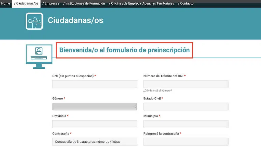The height and width of the screenshot is (150, 261).
Task: Go to the Home menu item
Action: tap(6, 4)
